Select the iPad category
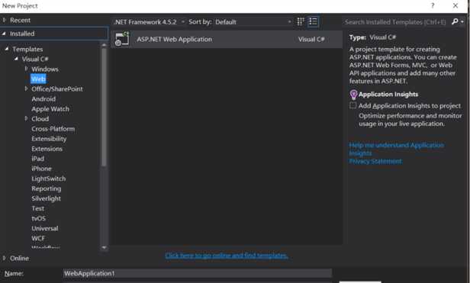 pyautogui.click(x=38, y=159)
